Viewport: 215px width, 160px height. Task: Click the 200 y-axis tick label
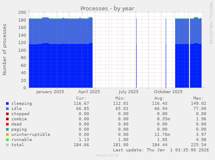[x=22, y=13]
